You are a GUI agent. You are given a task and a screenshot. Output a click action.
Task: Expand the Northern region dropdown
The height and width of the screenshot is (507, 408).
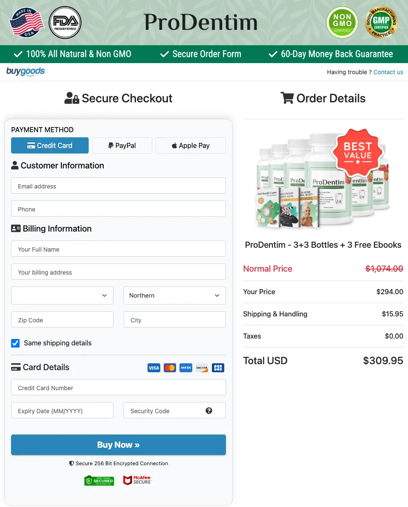(x=174, y=295)
